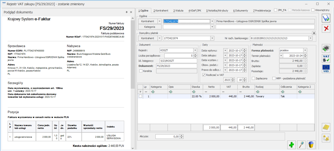Toggle the Rozliczać w VAT checkbox

point(204,75)
